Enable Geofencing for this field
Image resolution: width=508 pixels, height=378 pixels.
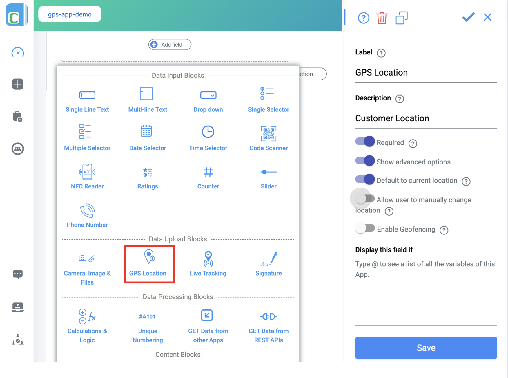click(365, 228)
